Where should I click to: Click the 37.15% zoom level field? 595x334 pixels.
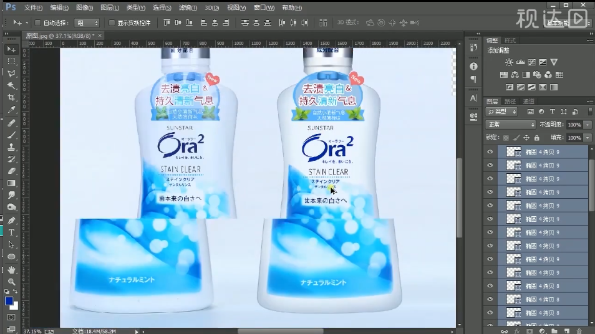[x=32, y=332]
